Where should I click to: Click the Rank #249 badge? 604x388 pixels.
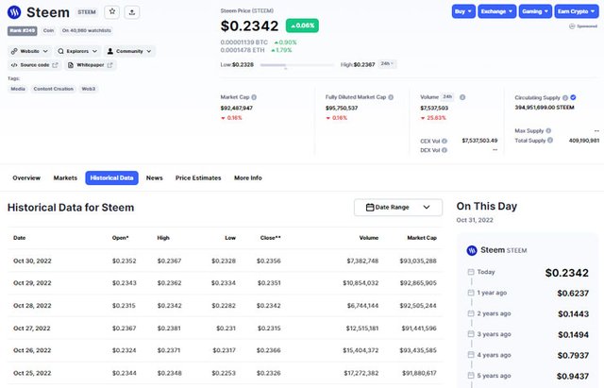click(x=23, y=30)
